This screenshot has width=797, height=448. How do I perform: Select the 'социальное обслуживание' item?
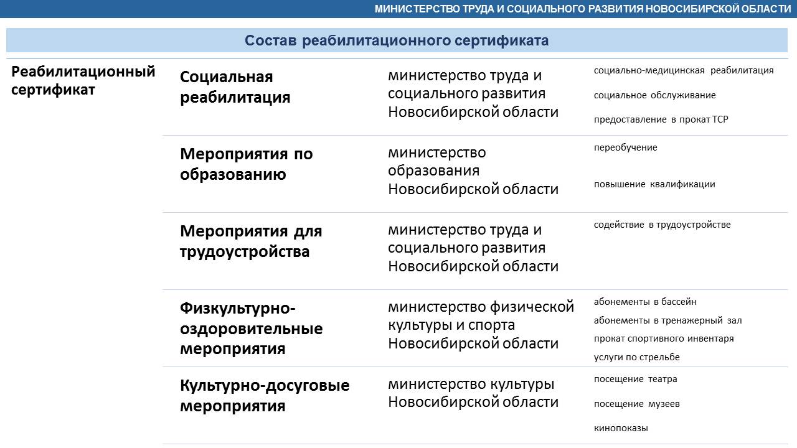[654, 95]
